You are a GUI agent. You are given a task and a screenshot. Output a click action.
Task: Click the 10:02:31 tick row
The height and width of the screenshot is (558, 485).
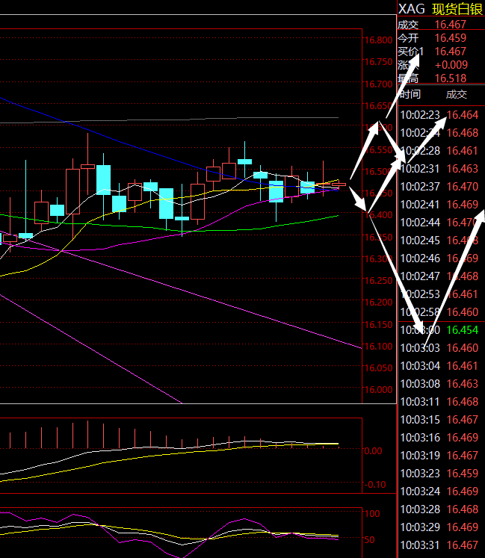pos(441,169)
